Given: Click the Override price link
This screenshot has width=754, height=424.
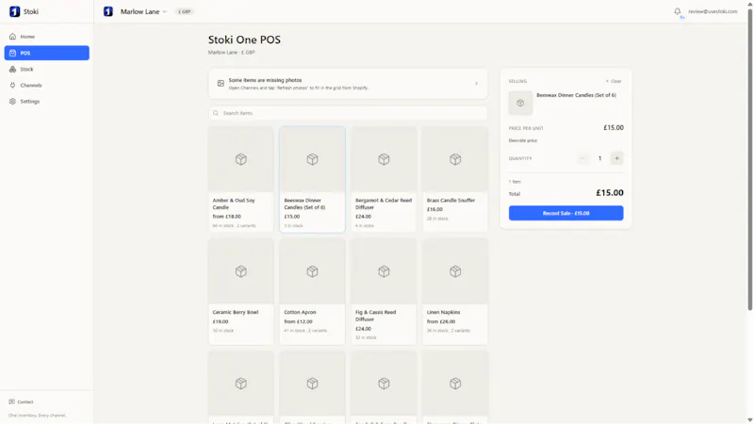Looking at the screenshot, I should pos(523,140).
